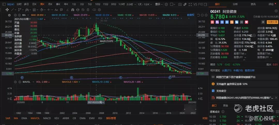Undo chart zoom with the reset arrow
279x125 pixels.
pos(198,15)
